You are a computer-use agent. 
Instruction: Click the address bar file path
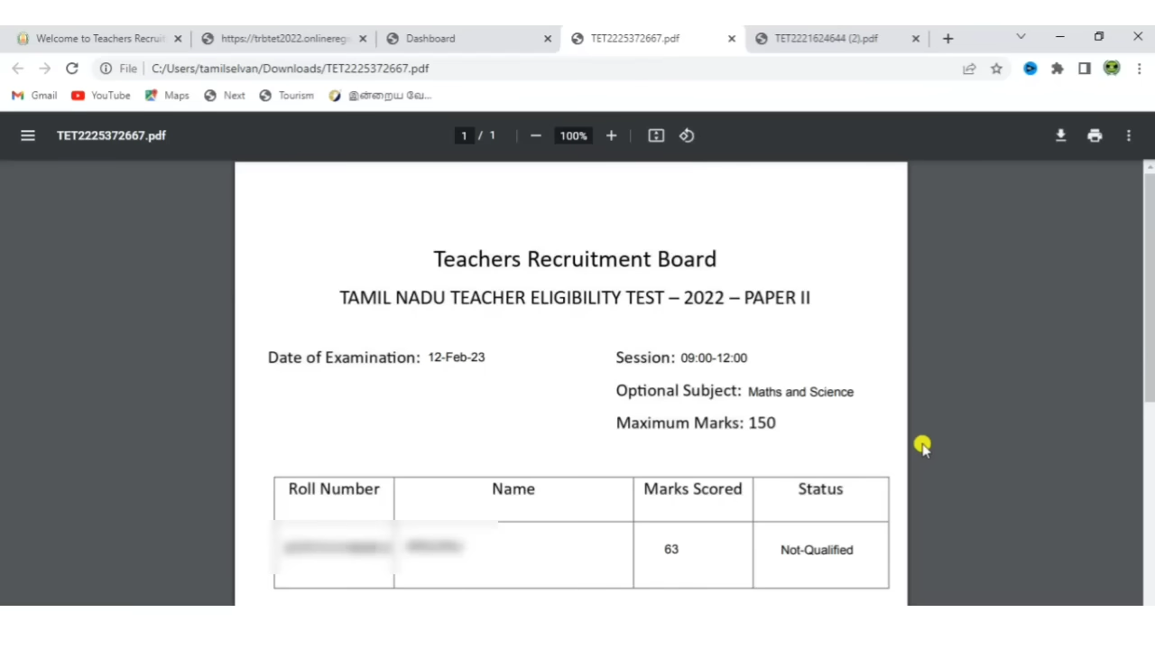pos(291,69)
